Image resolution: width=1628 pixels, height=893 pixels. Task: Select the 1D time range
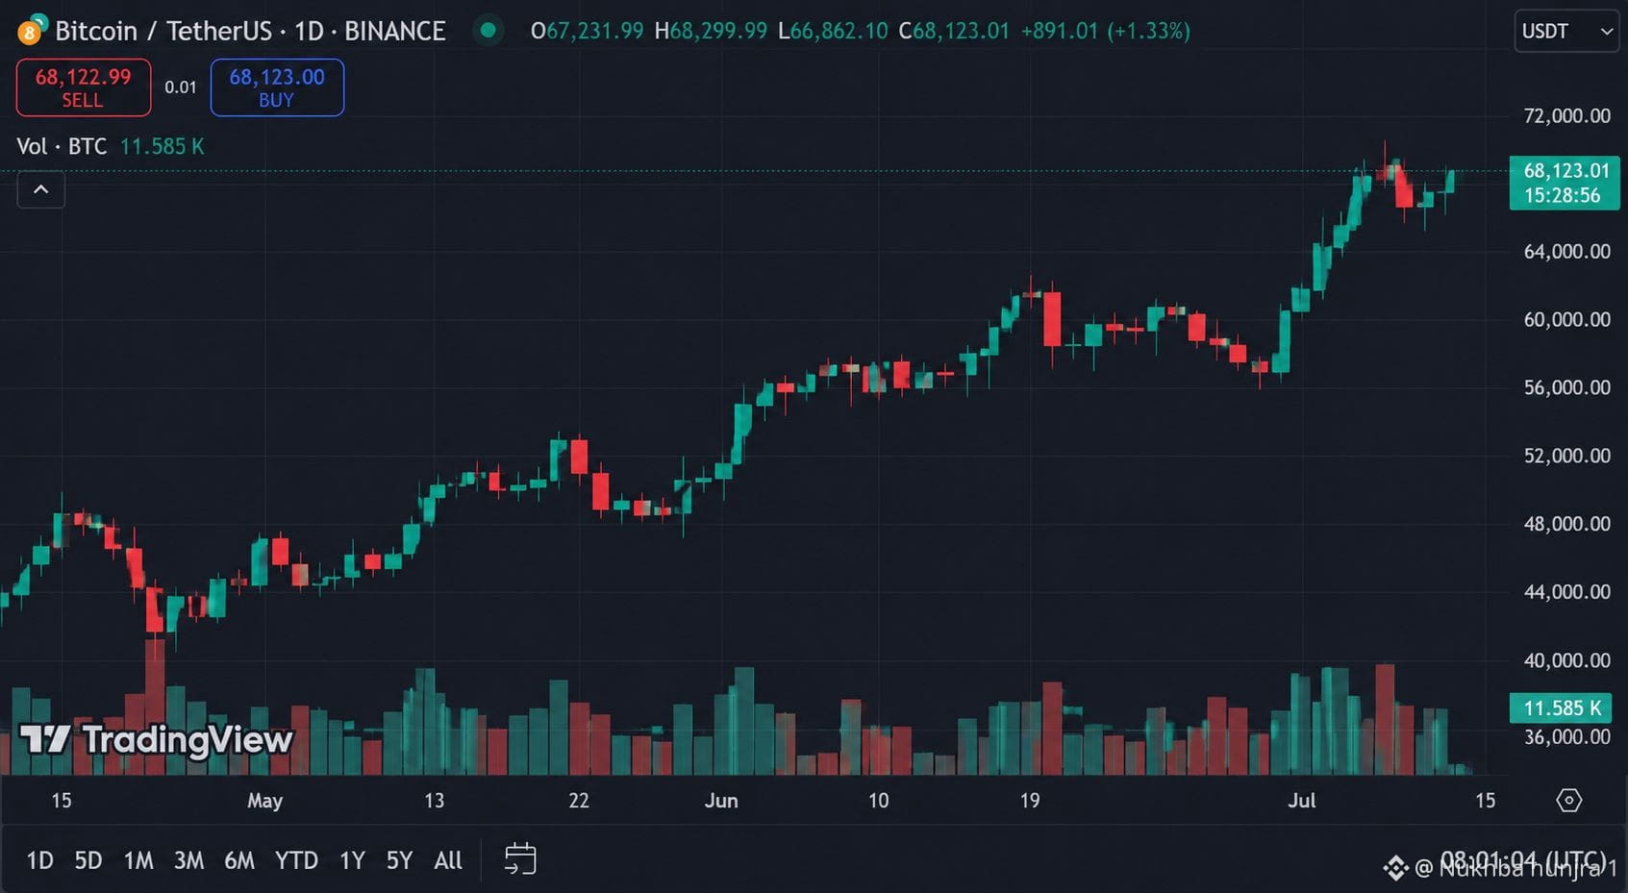pyautogui.click(x=39, y=860)
